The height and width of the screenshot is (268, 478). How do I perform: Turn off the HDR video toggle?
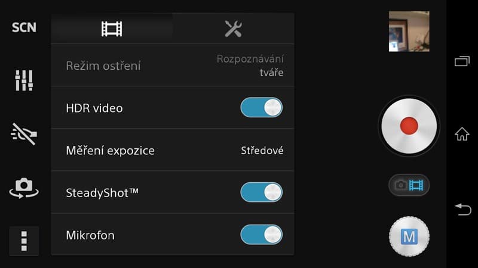pos(261,108)
